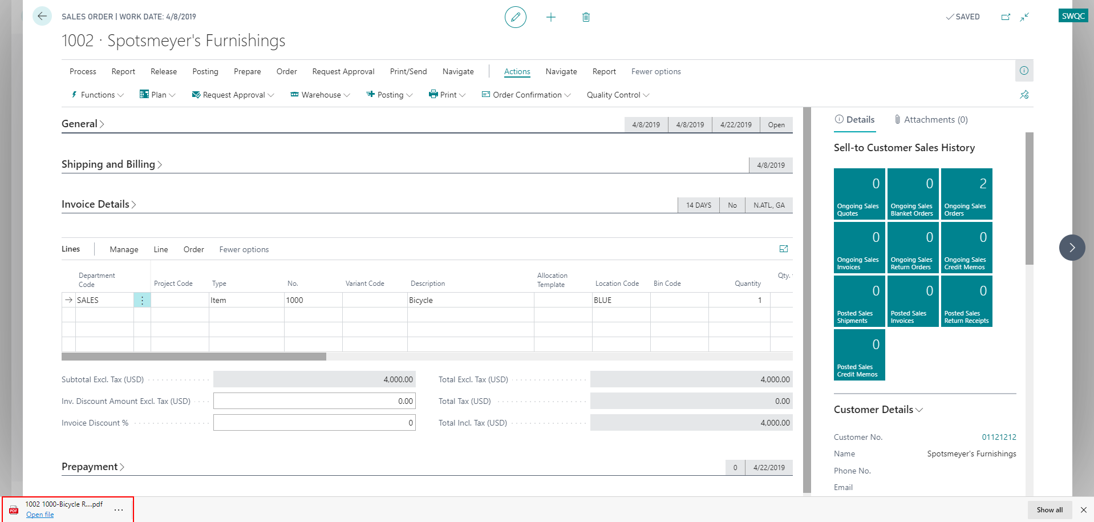The width and height of the screenshot is (1094, 522).
Task: Open the Posted Sales Shipments tile
Action: 860,301
